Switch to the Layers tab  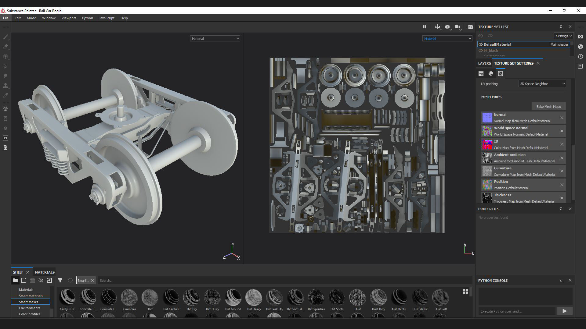coord(484,63)
